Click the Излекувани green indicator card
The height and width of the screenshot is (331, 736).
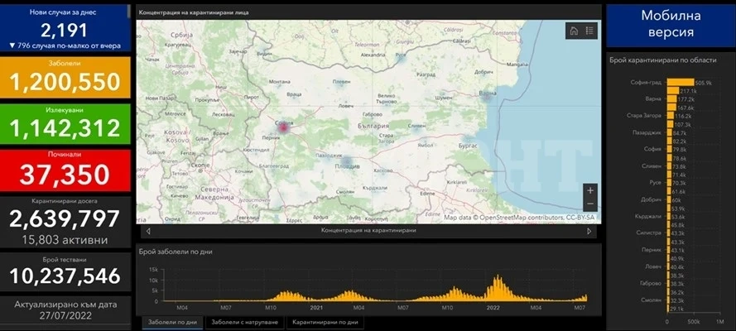coord(65,124)
